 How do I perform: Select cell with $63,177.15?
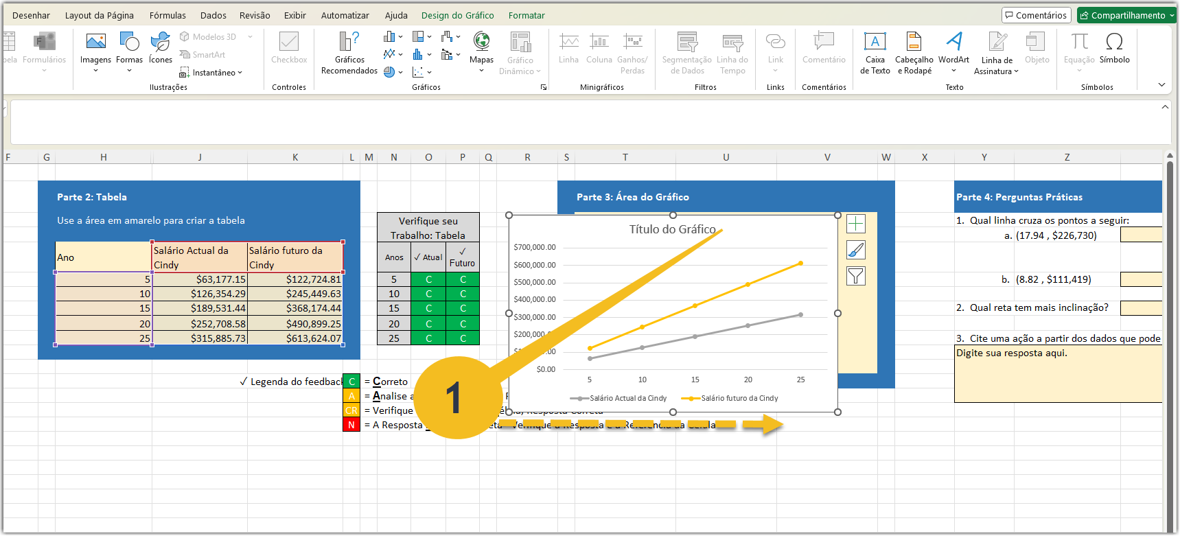[x=200, y=279]
